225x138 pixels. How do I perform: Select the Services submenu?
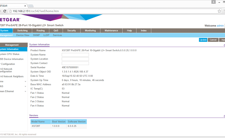[x=57, y=35]
